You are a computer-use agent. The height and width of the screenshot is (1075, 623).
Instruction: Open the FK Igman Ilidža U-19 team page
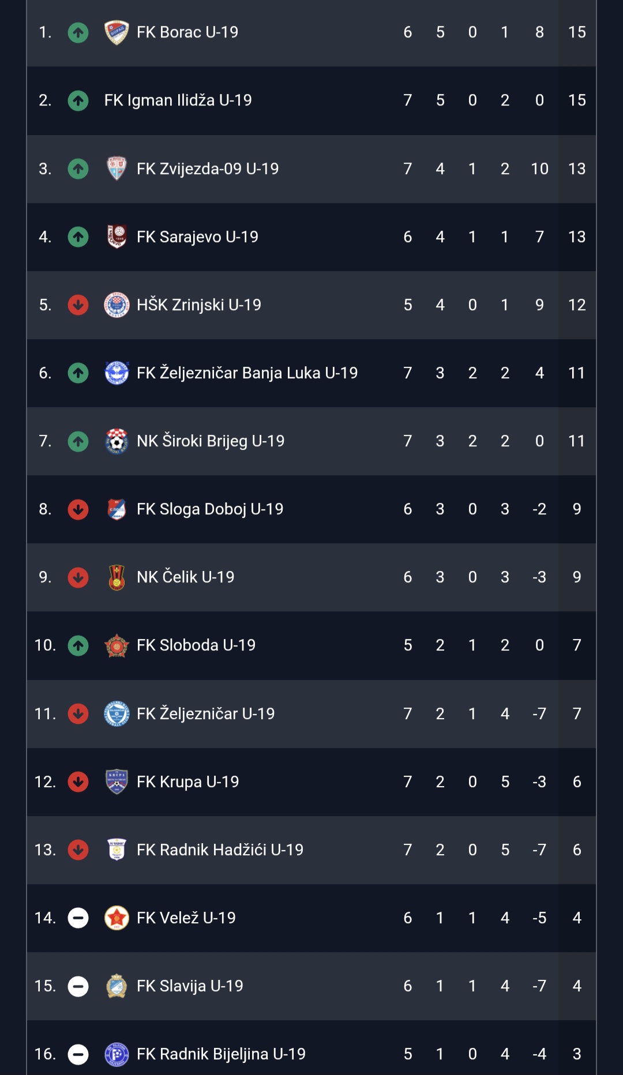pyautogui.click(x=178, y=100)
